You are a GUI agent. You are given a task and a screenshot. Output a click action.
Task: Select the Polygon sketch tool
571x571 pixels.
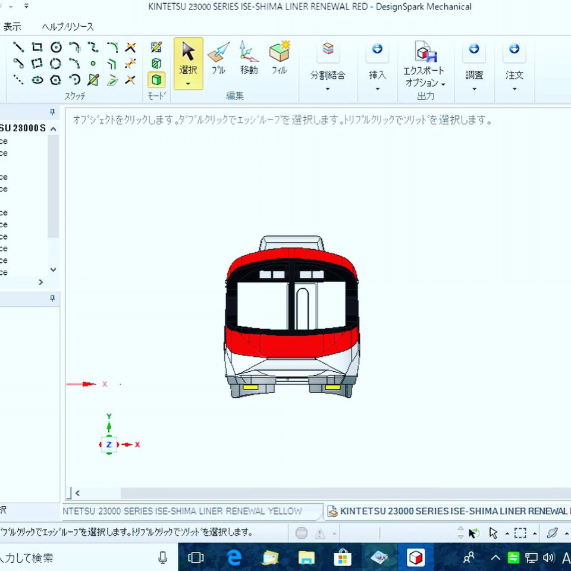coord(56,80)
